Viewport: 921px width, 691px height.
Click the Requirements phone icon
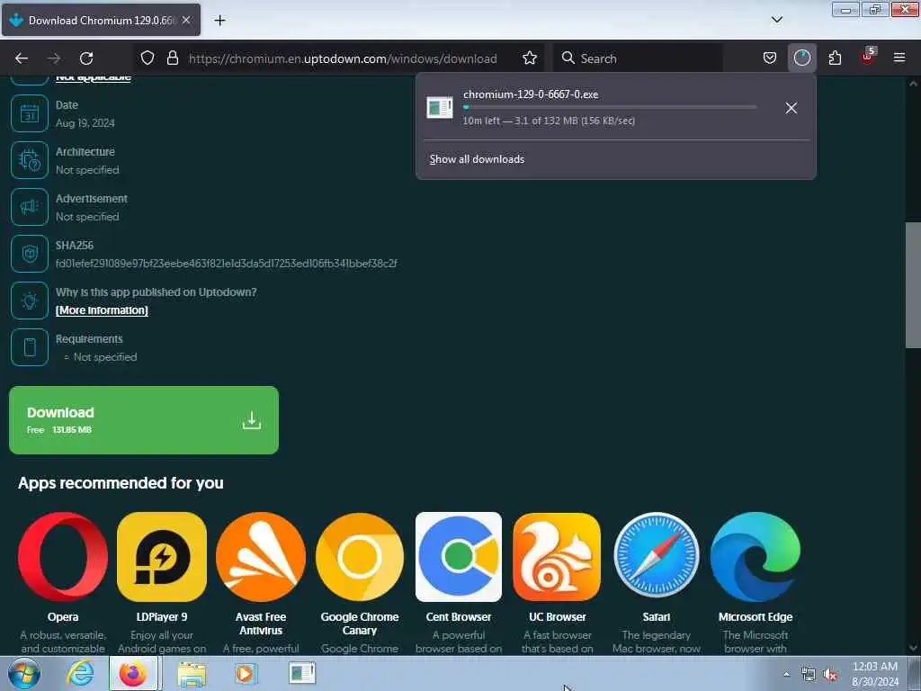click(x=30, y=347)
